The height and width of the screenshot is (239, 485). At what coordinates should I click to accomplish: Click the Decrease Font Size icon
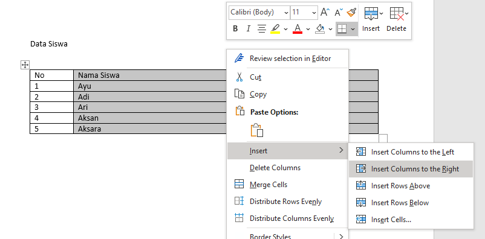coord(338,12)
